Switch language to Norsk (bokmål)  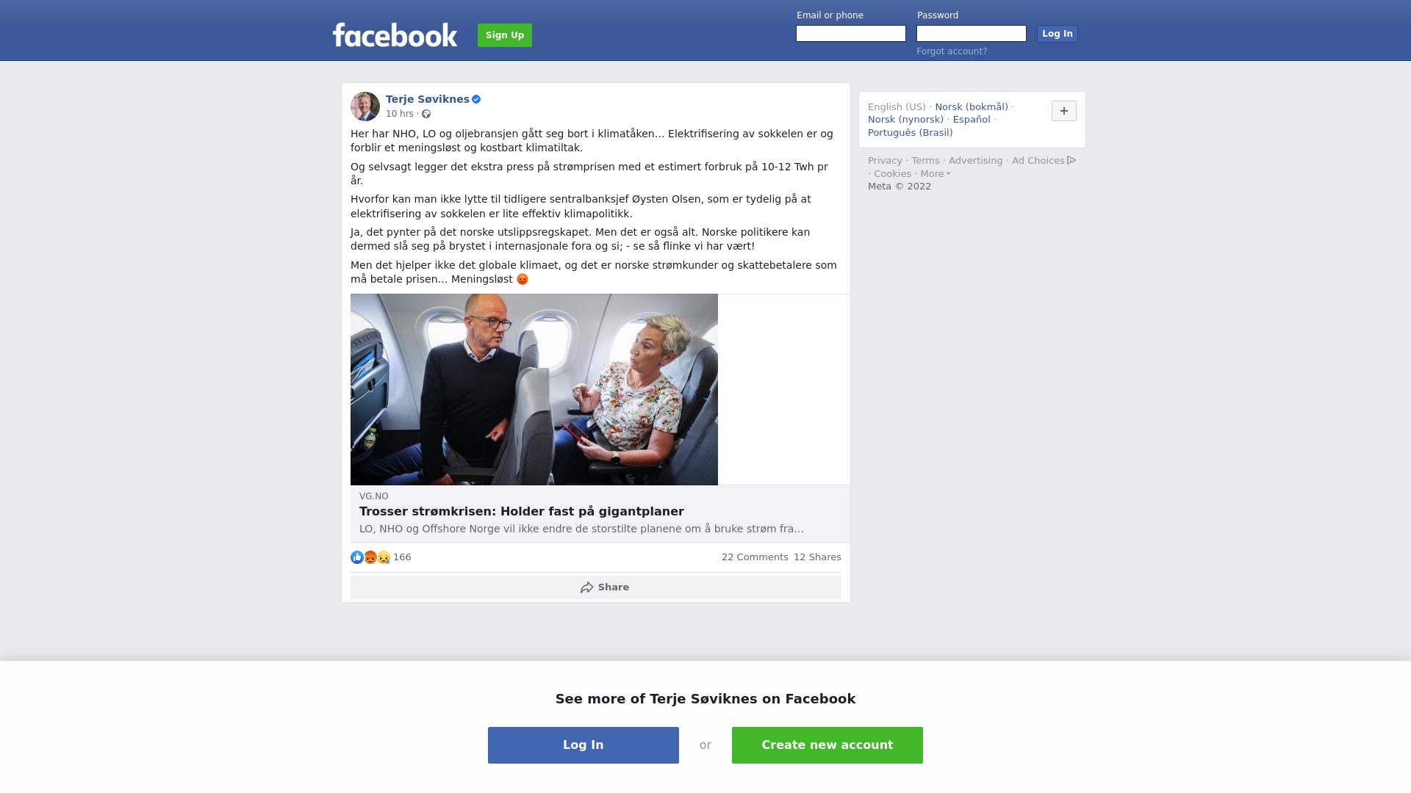[x=972, y=107]
